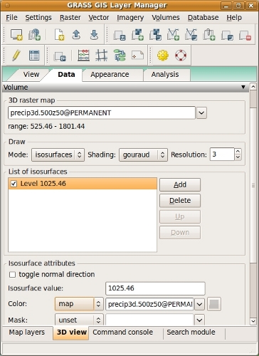Click the Add isosurface button
259x356 pixels.
tap(180, 185)
